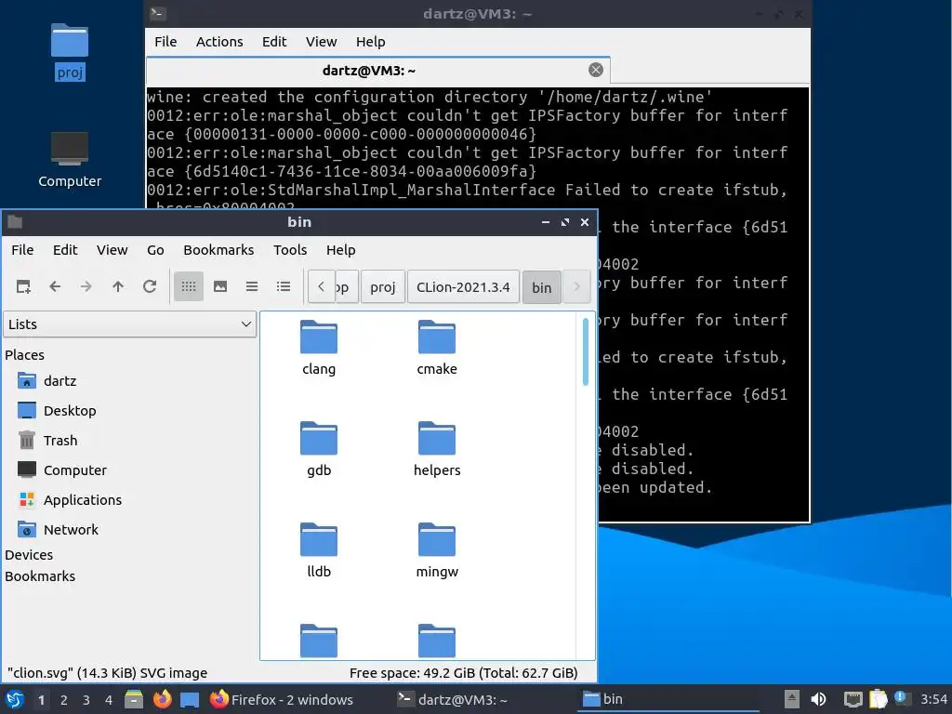Select the proj path button
Viewport: 952px width, 714px height.
(x=382, y=286)
